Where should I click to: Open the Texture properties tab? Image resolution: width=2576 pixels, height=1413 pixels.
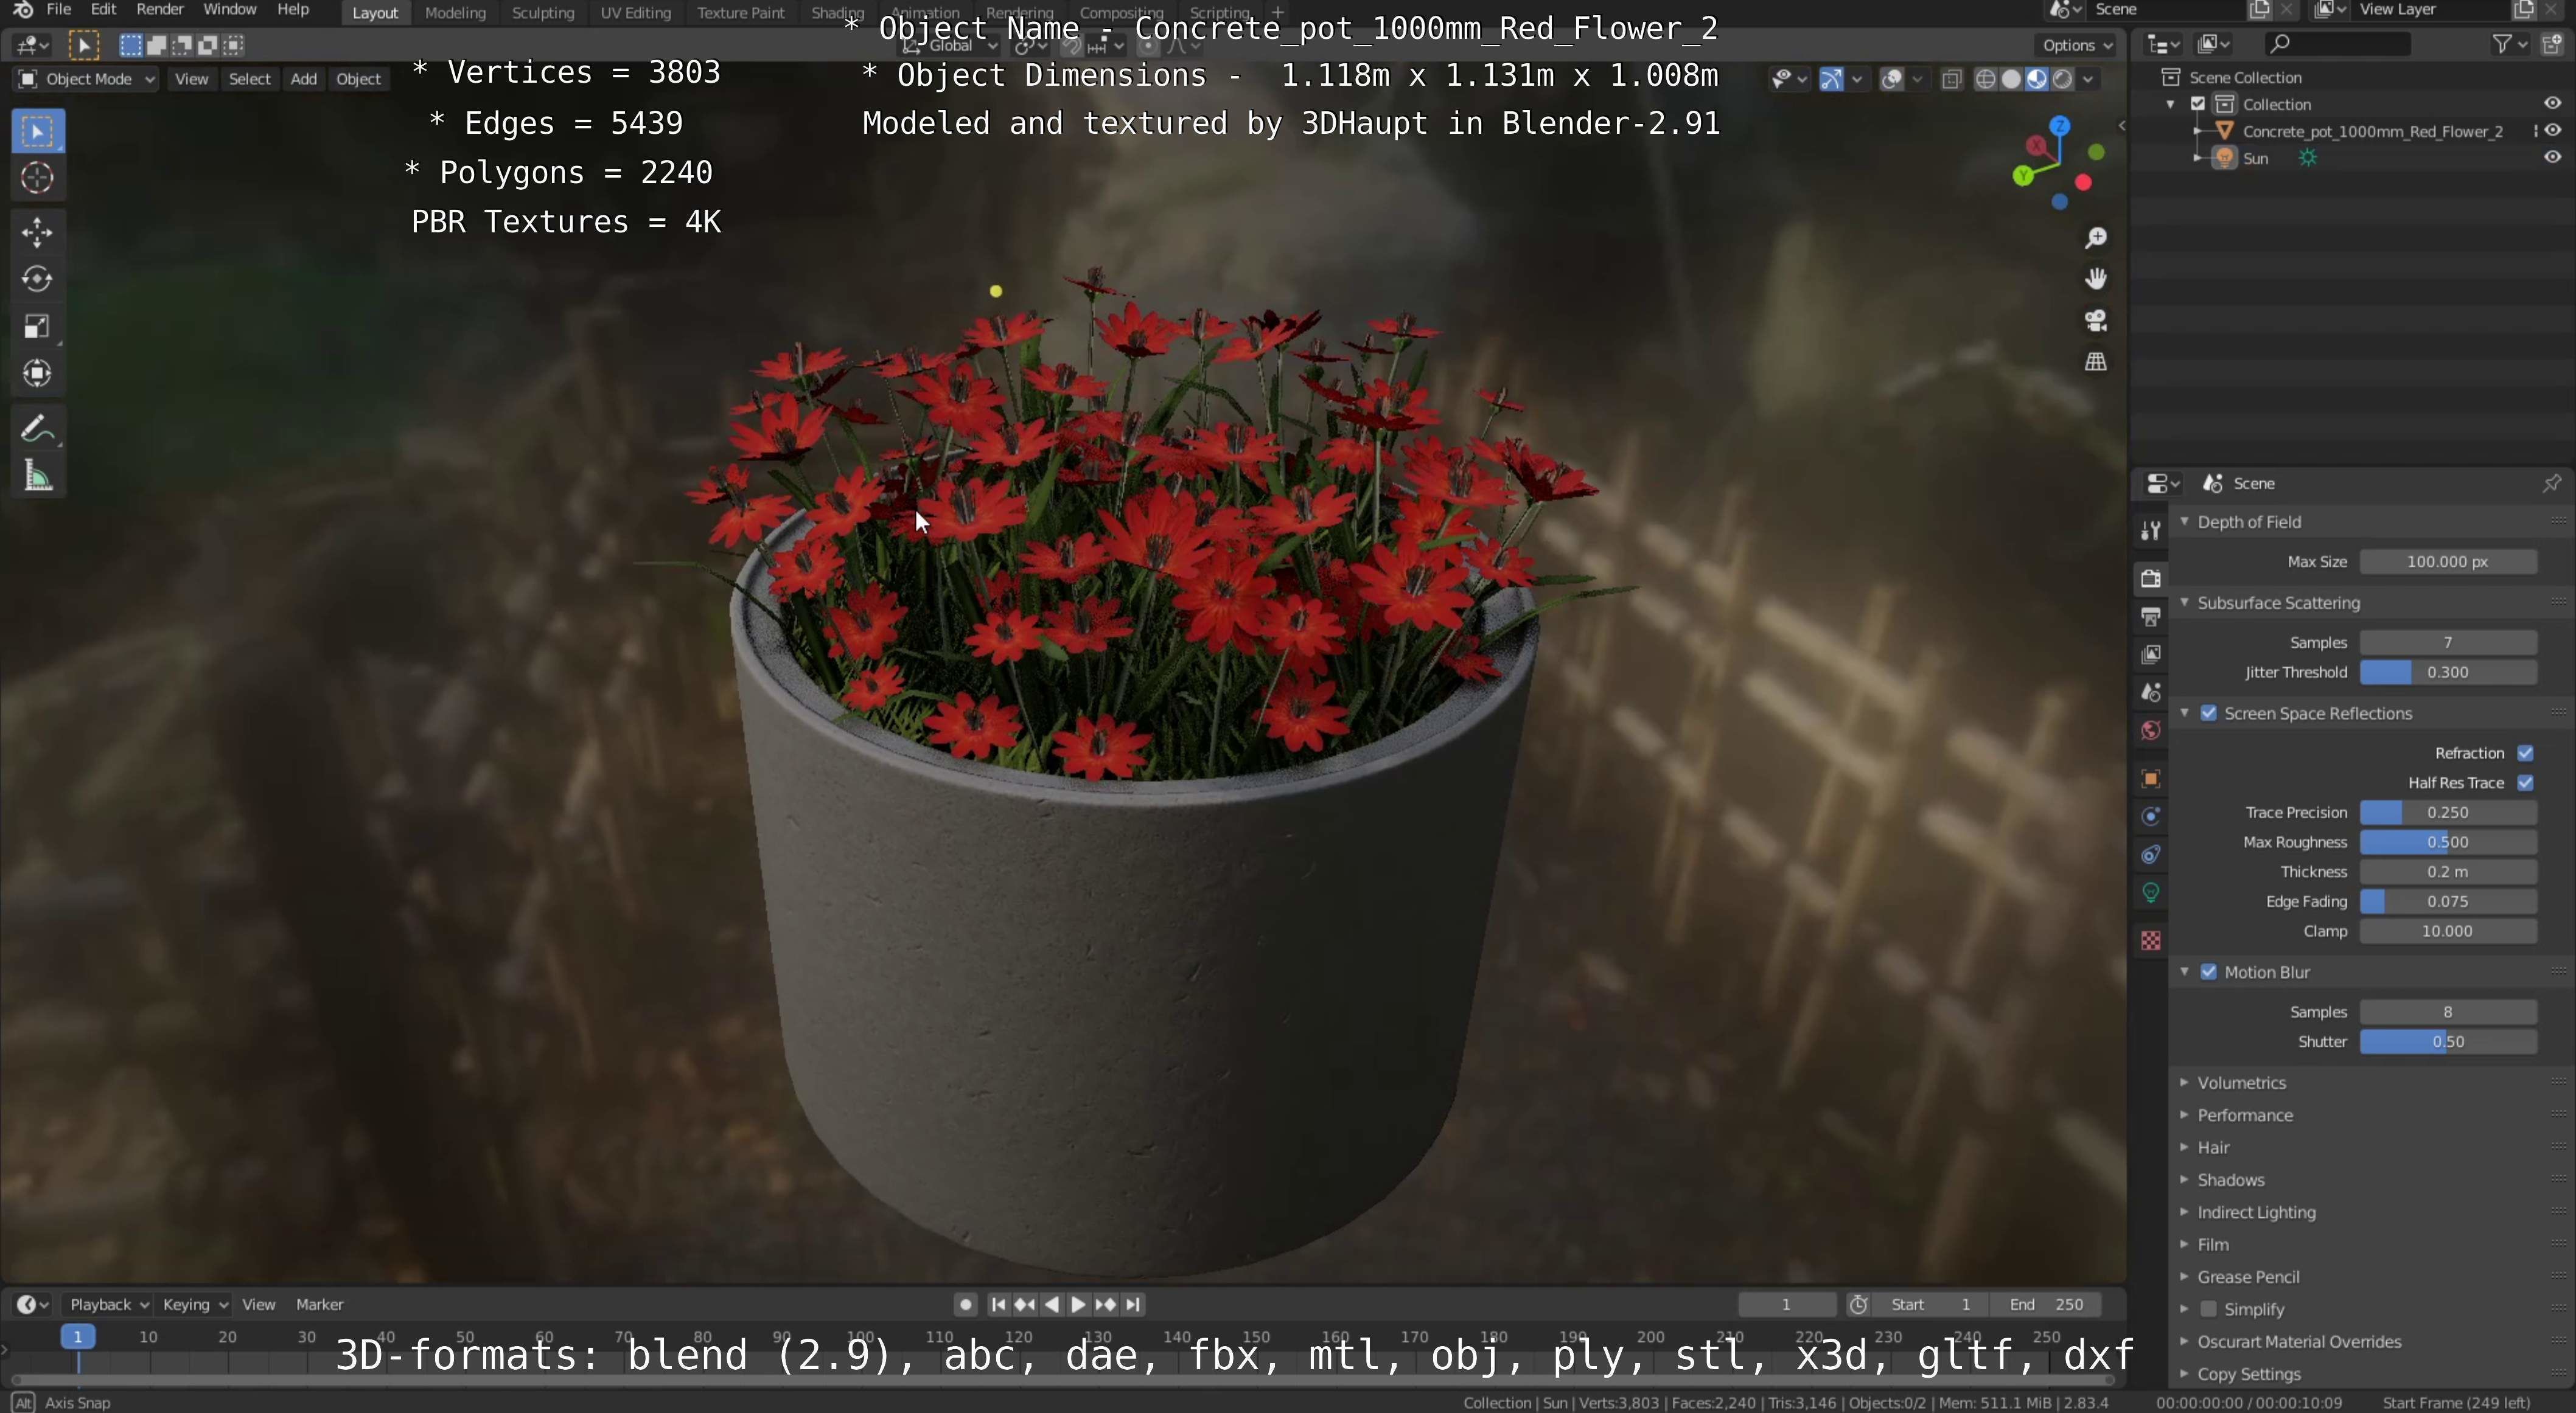point(2151,940)
